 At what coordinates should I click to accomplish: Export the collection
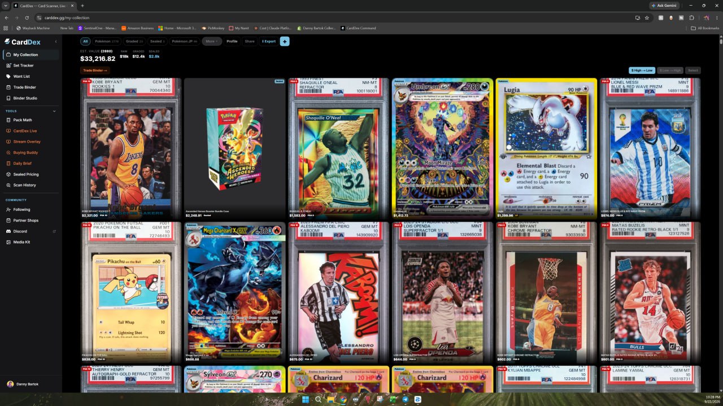pos(269,41)
